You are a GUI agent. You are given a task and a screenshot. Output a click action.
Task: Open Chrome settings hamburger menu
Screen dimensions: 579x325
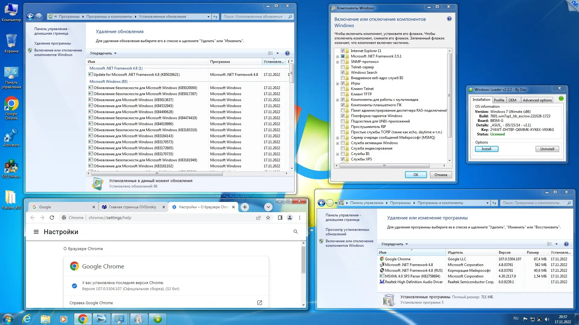click(x=36, y=232)
